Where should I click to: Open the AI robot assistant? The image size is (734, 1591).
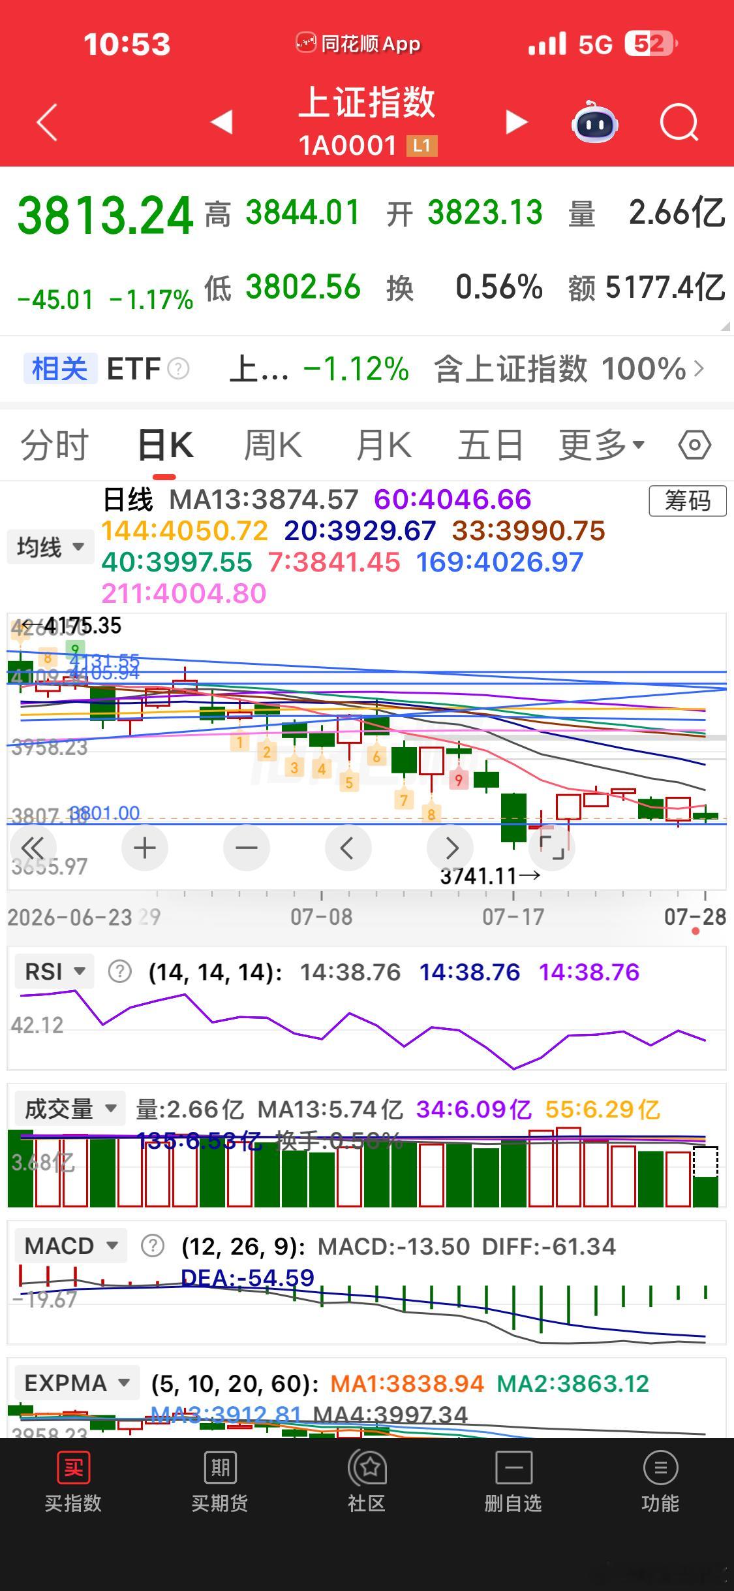595,121
